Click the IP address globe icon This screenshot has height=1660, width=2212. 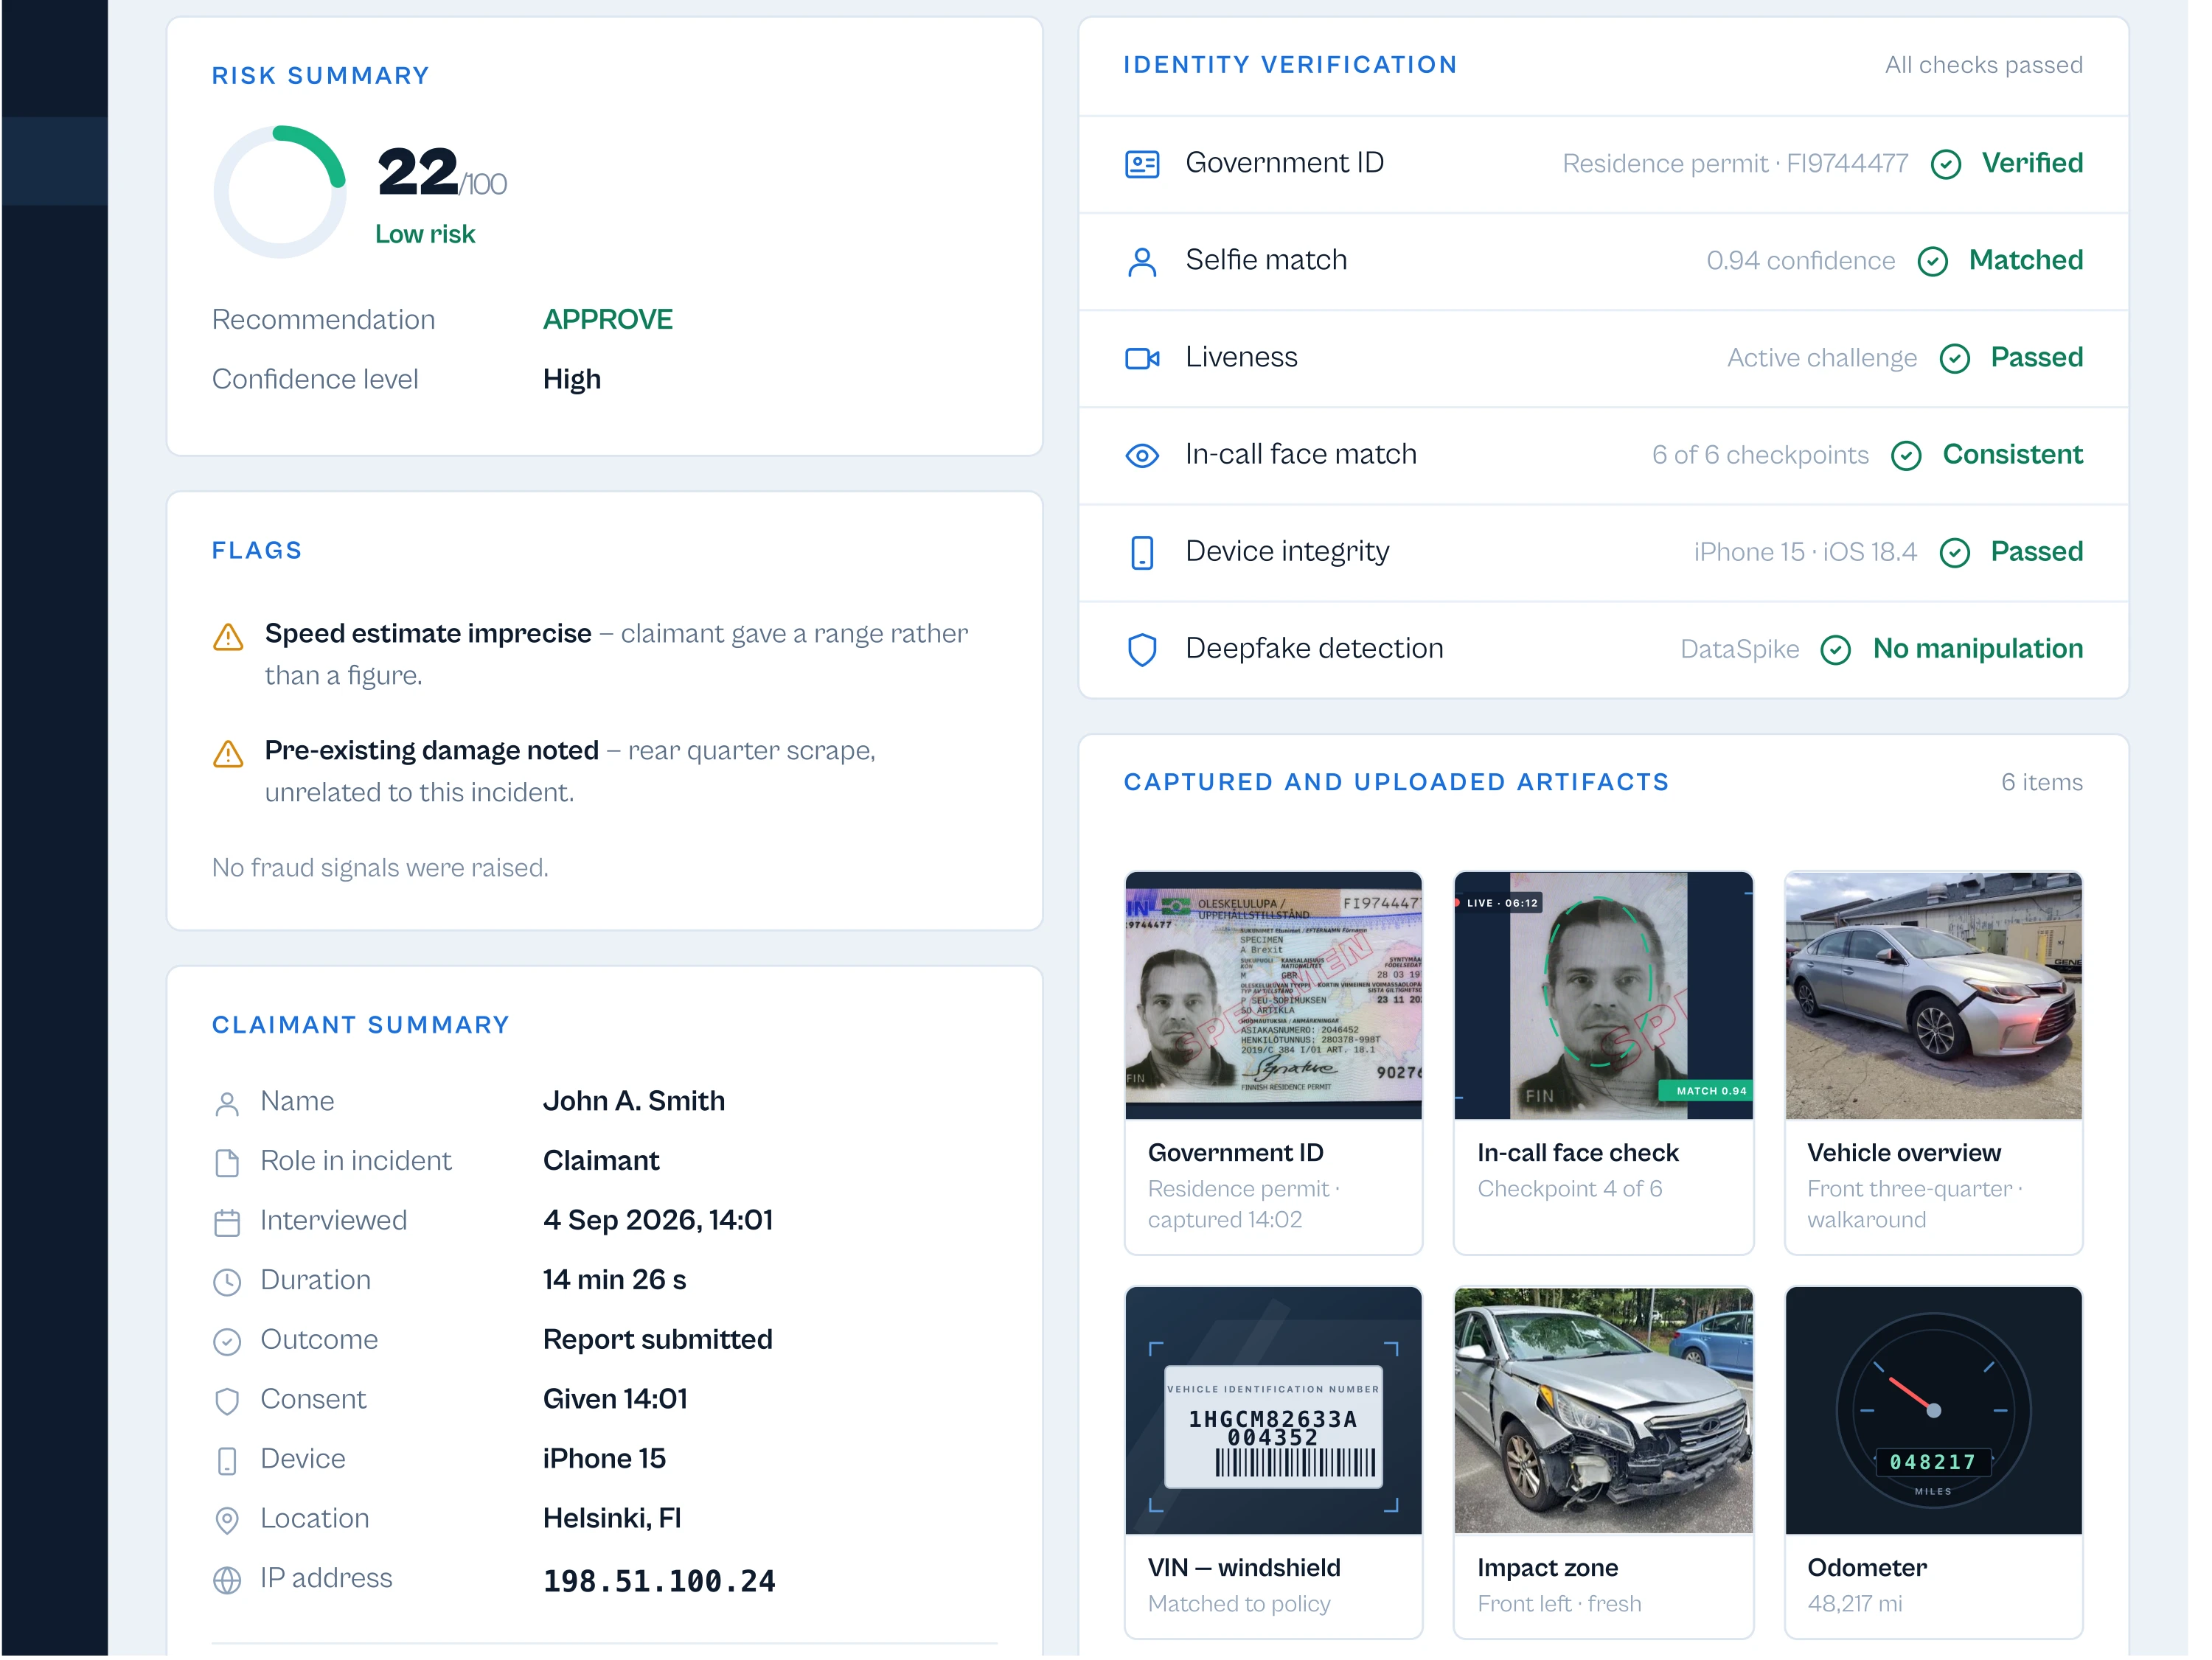pos(227,1581)
